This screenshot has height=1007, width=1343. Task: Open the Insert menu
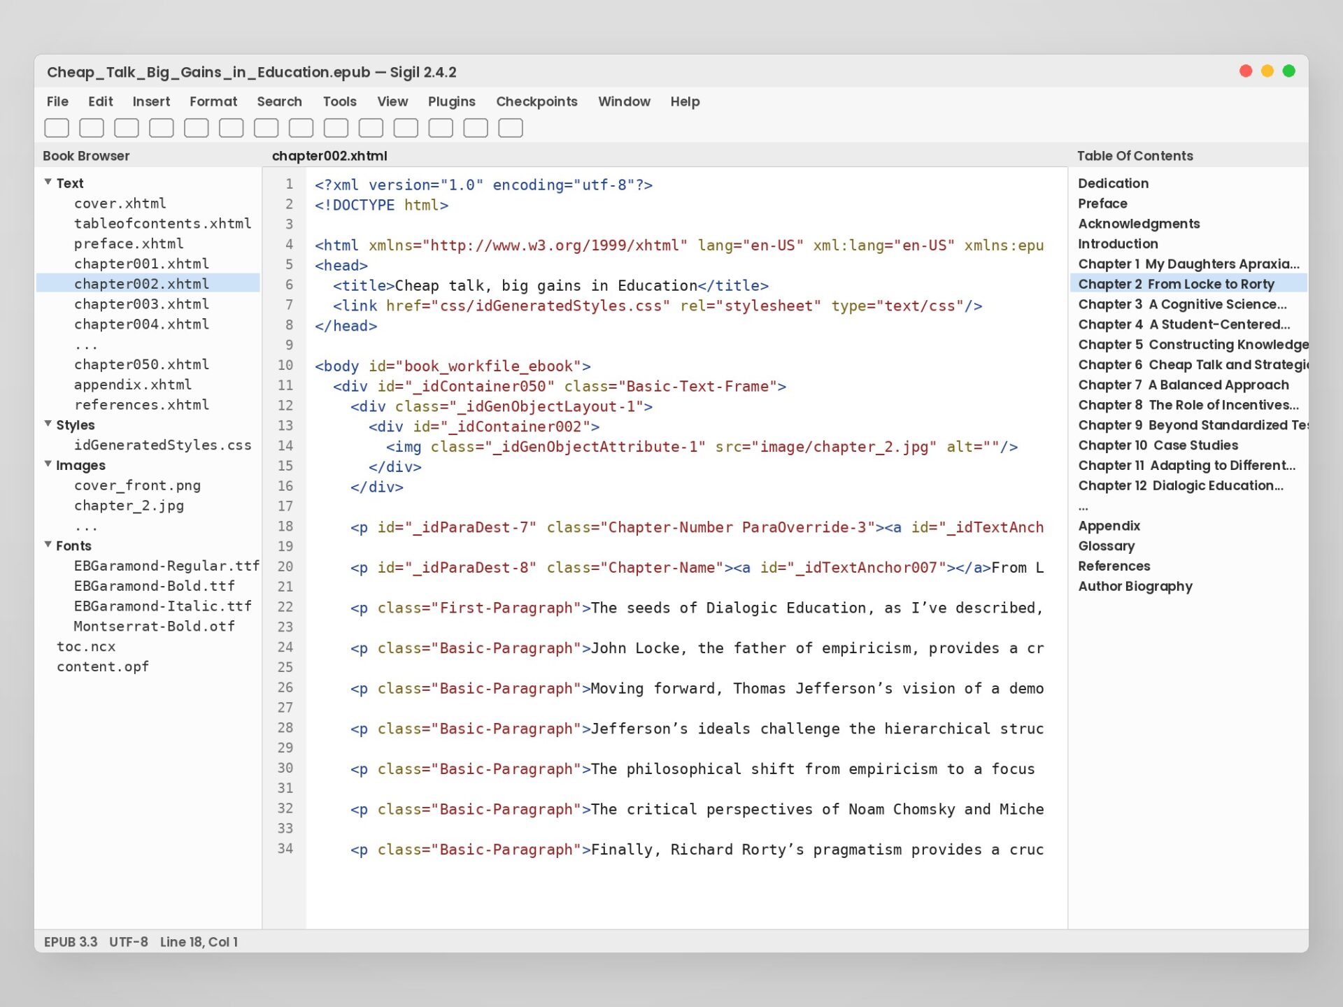pyautogui.click(x=151, y=101)
